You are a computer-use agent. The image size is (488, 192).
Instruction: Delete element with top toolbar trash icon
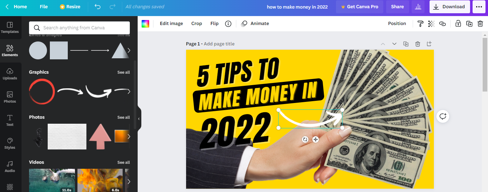(x=480, y=24)
